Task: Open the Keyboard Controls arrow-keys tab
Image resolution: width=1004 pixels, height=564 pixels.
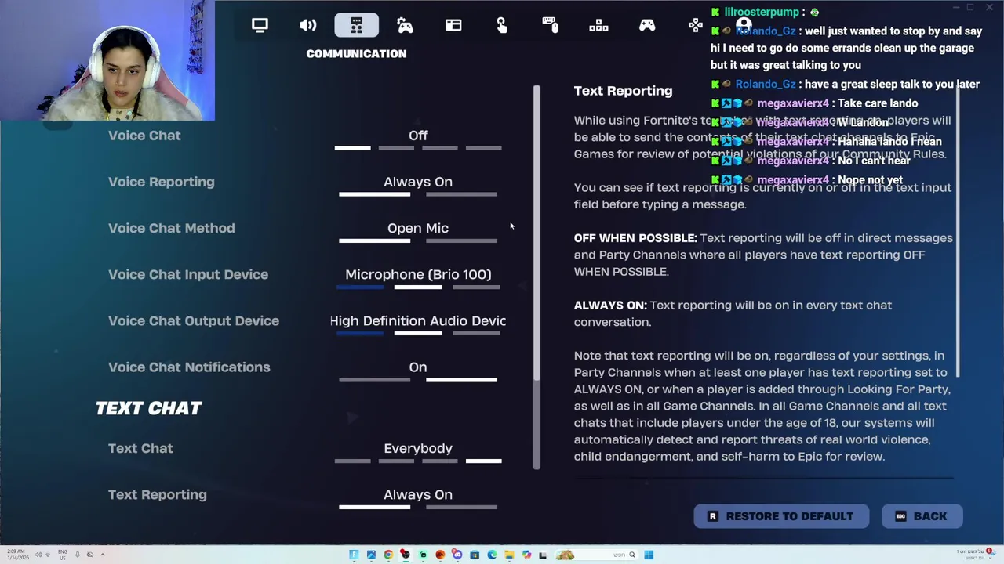Action: 598,26
